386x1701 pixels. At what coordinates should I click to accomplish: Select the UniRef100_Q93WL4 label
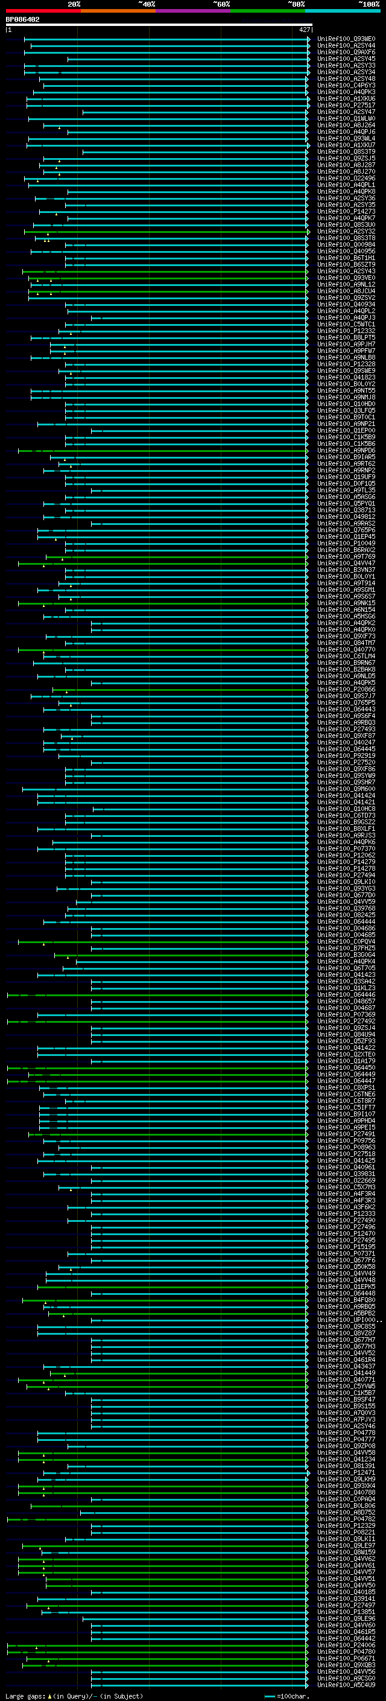coord(346,139)
